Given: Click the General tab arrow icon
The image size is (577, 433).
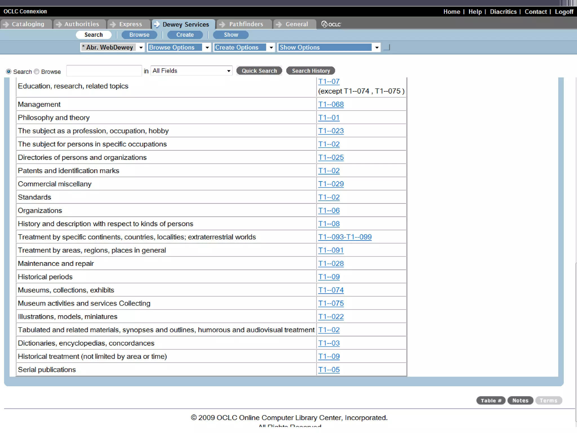Looking at the screenshot, I should [x=279, y=24].
